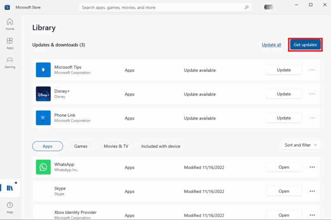The width and height of the screenshot is (331, 220).
Task: Click the Phone Link app icon
Action: pos(43,118)
